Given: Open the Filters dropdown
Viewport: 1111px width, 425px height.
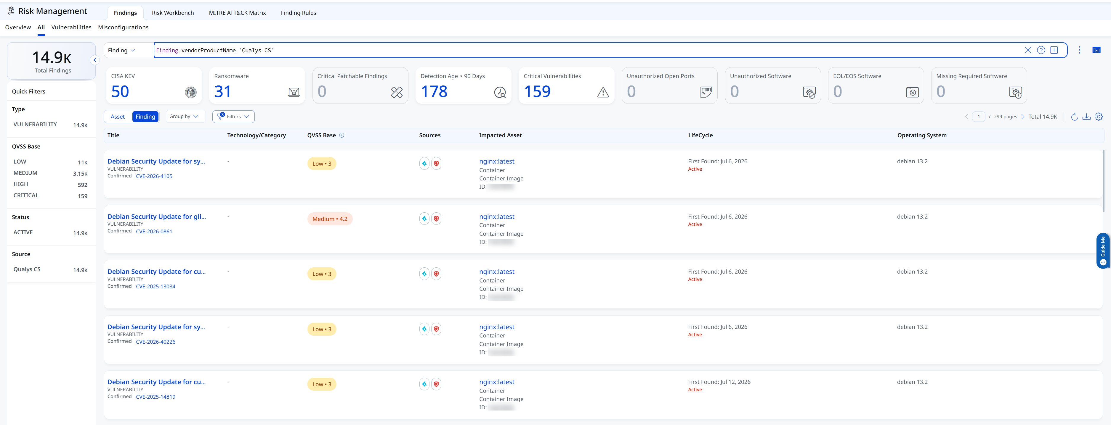Looking at the screenshot, I should click(233, 117).
